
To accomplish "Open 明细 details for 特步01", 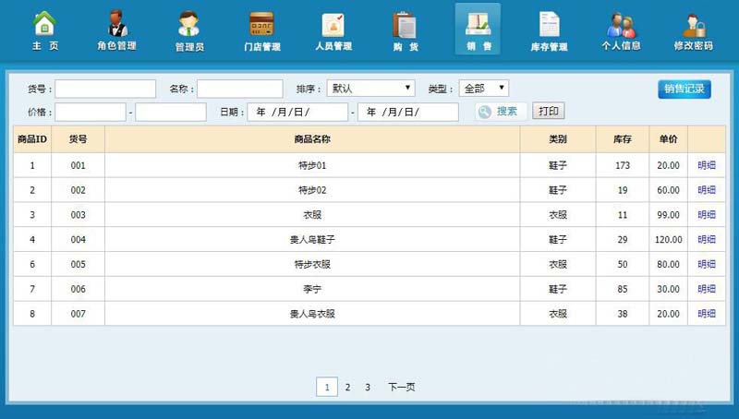I will tap(707, 165).
